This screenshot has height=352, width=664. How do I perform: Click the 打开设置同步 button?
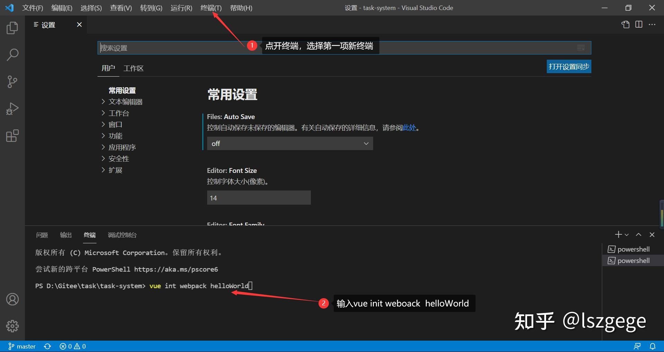coord(568,66)
